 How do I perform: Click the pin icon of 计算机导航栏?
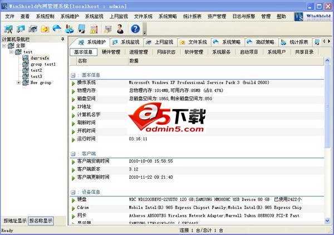pos(62,39)
